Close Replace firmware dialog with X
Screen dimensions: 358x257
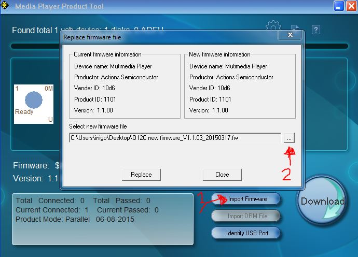pos(292,36)
